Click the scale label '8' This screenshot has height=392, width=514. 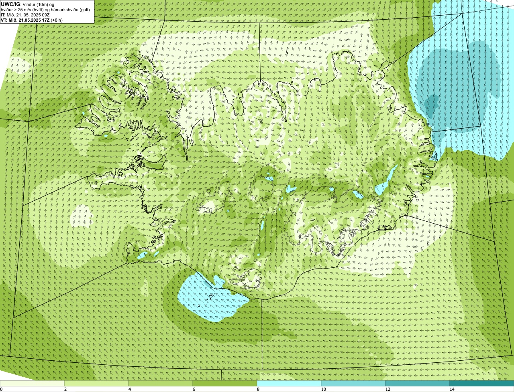258,389
